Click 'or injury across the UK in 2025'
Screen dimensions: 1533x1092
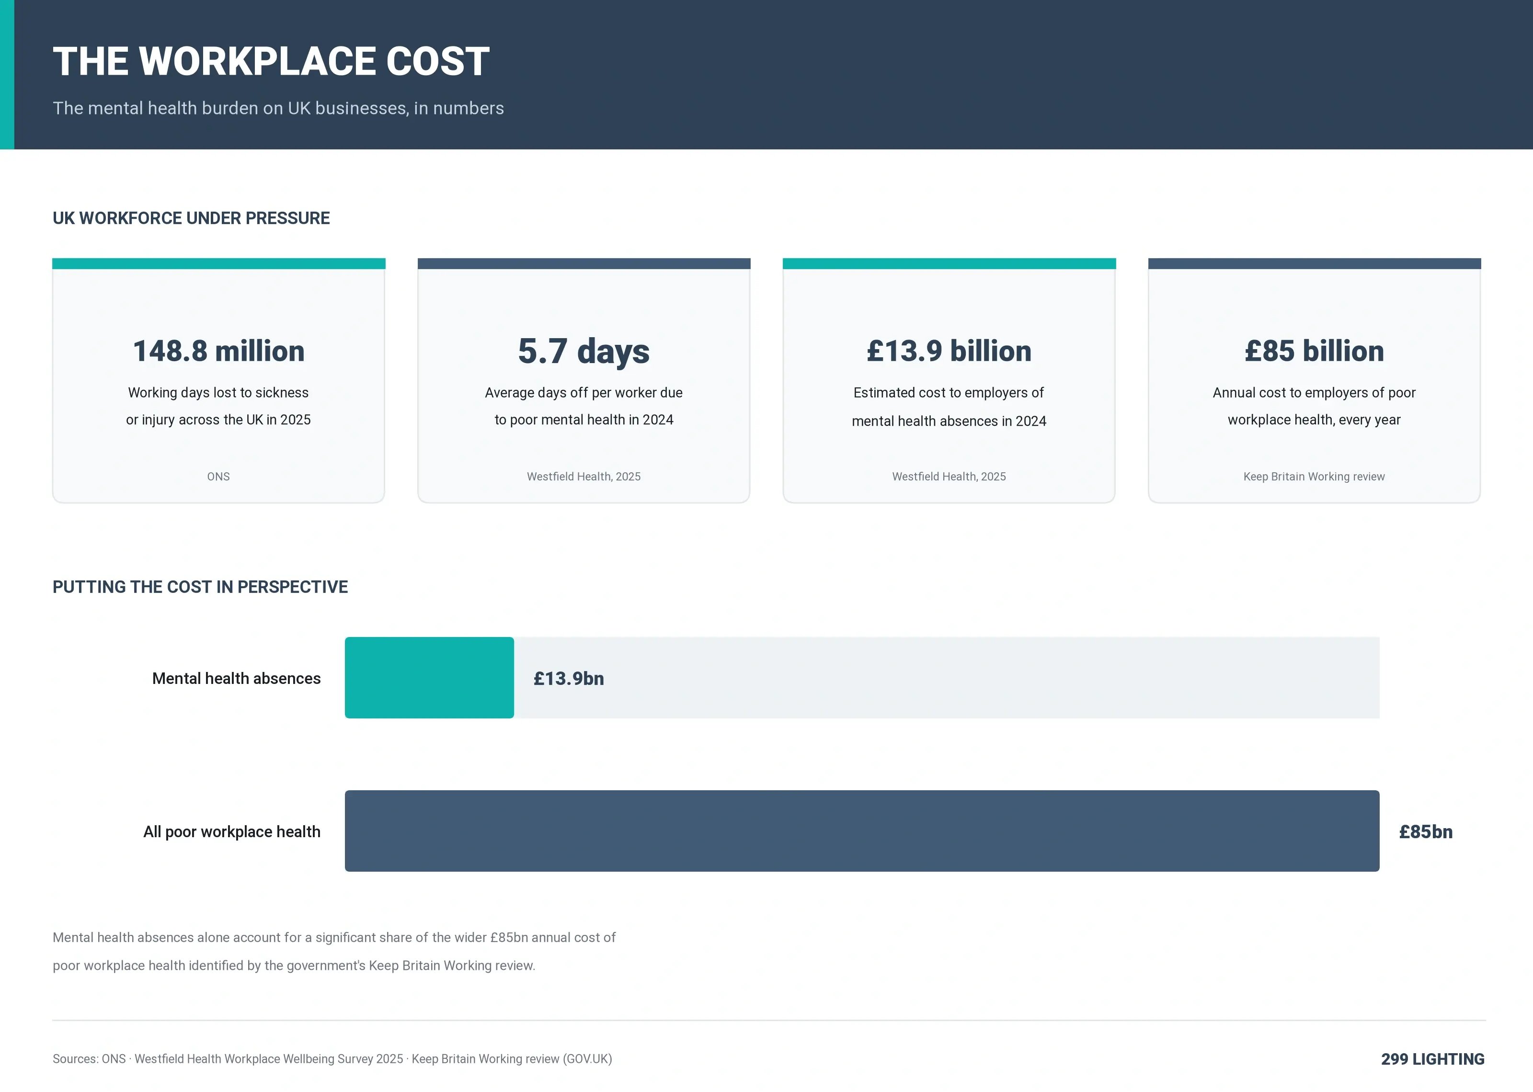click(x=218, y=420)
